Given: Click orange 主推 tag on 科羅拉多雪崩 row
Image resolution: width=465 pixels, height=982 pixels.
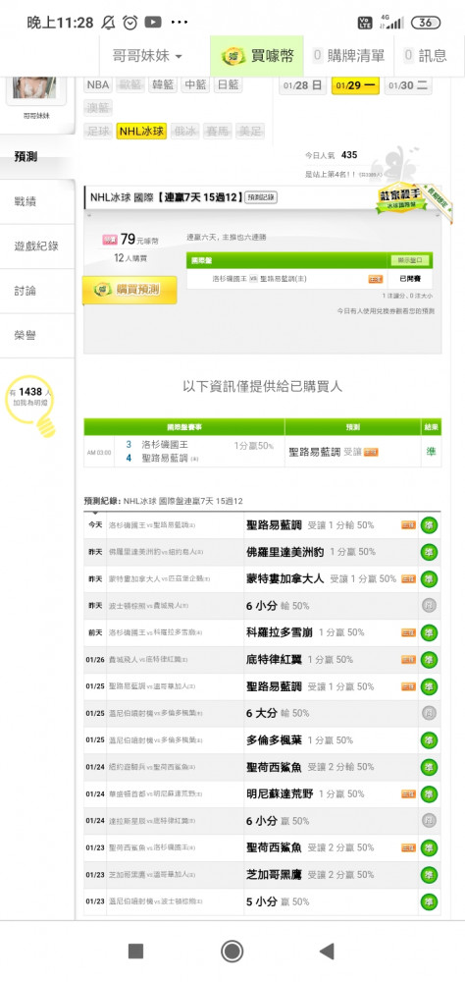Looking at the screenshot, I should point(409,633).
